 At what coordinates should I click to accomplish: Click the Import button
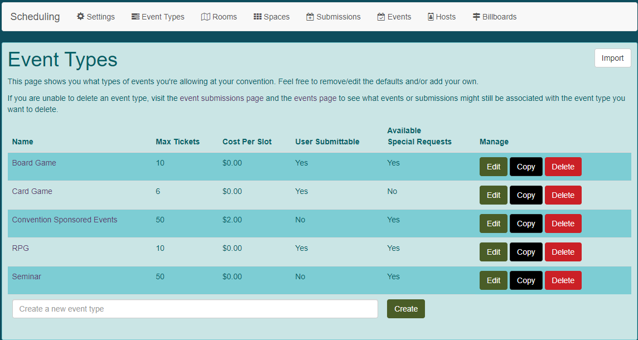613,58
